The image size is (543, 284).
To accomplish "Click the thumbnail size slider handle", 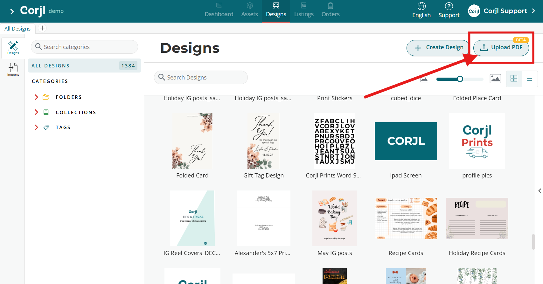I will 460,79.
